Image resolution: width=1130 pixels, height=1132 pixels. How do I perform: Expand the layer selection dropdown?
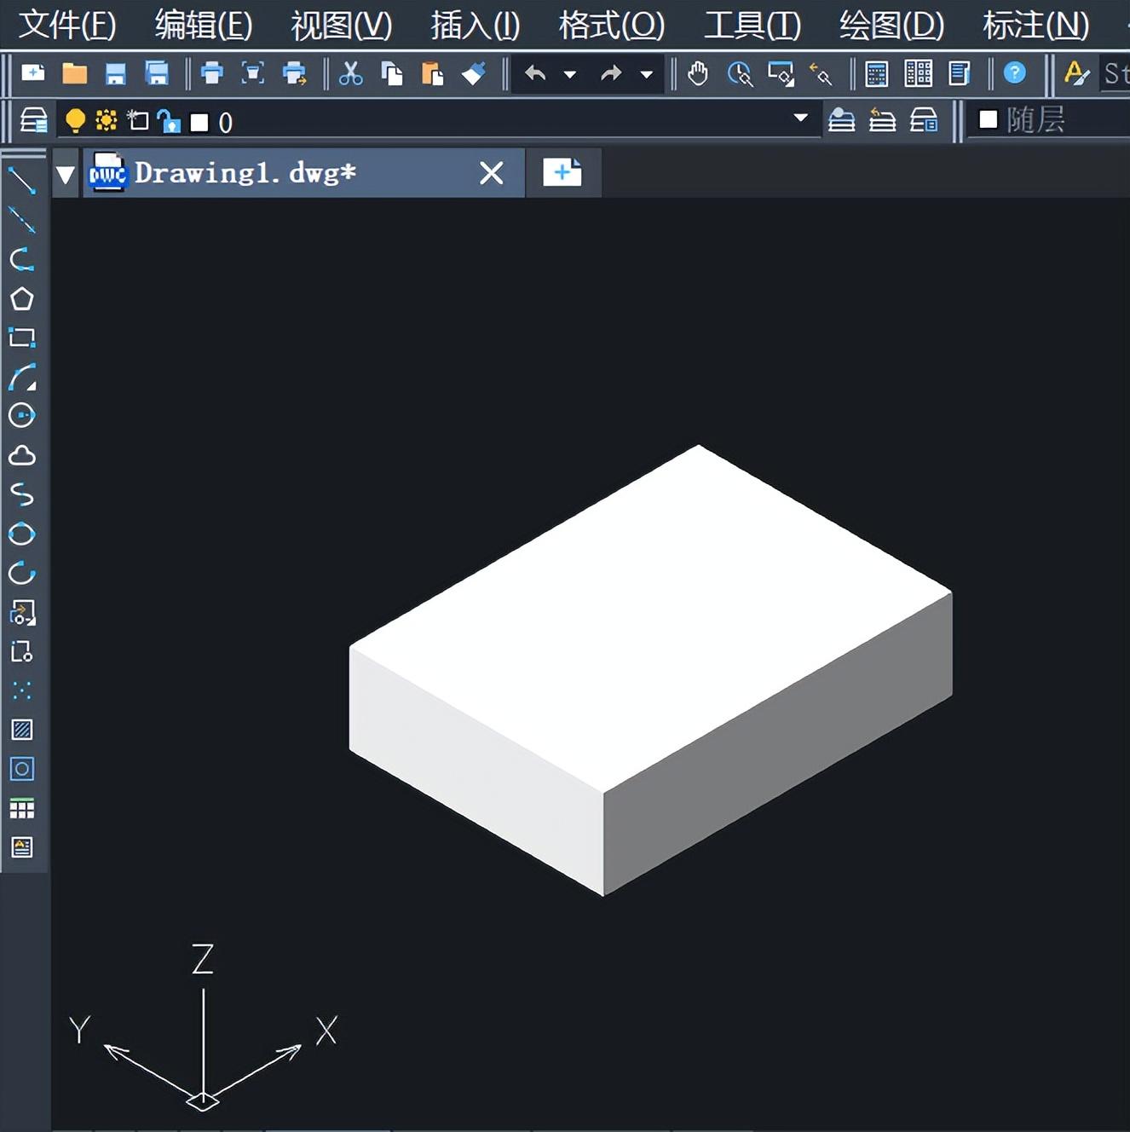(x=800, y=118)
